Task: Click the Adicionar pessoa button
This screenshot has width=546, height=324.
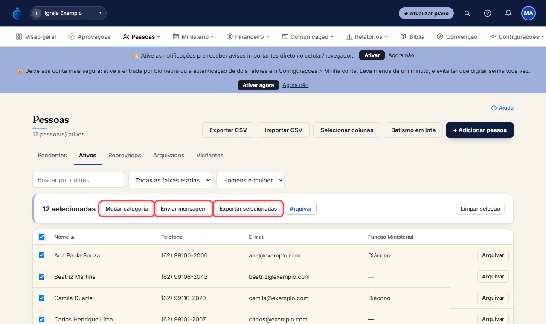Action: coord(480,130)
